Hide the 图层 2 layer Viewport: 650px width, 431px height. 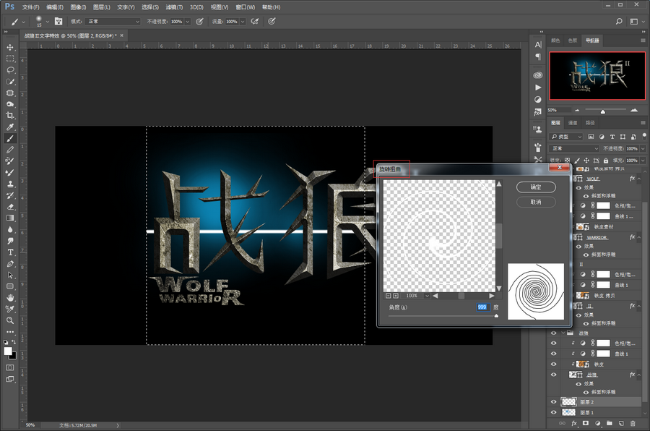point(554,401)
